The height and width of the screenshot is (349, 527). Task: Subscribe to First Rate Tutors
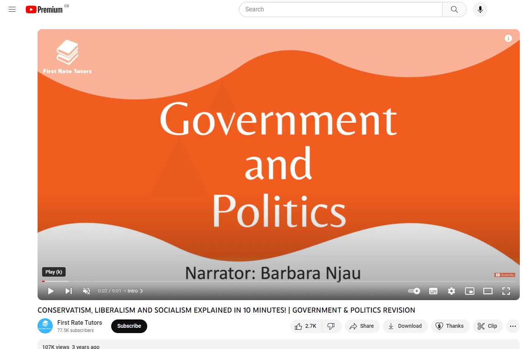click(x=129, y=326)
